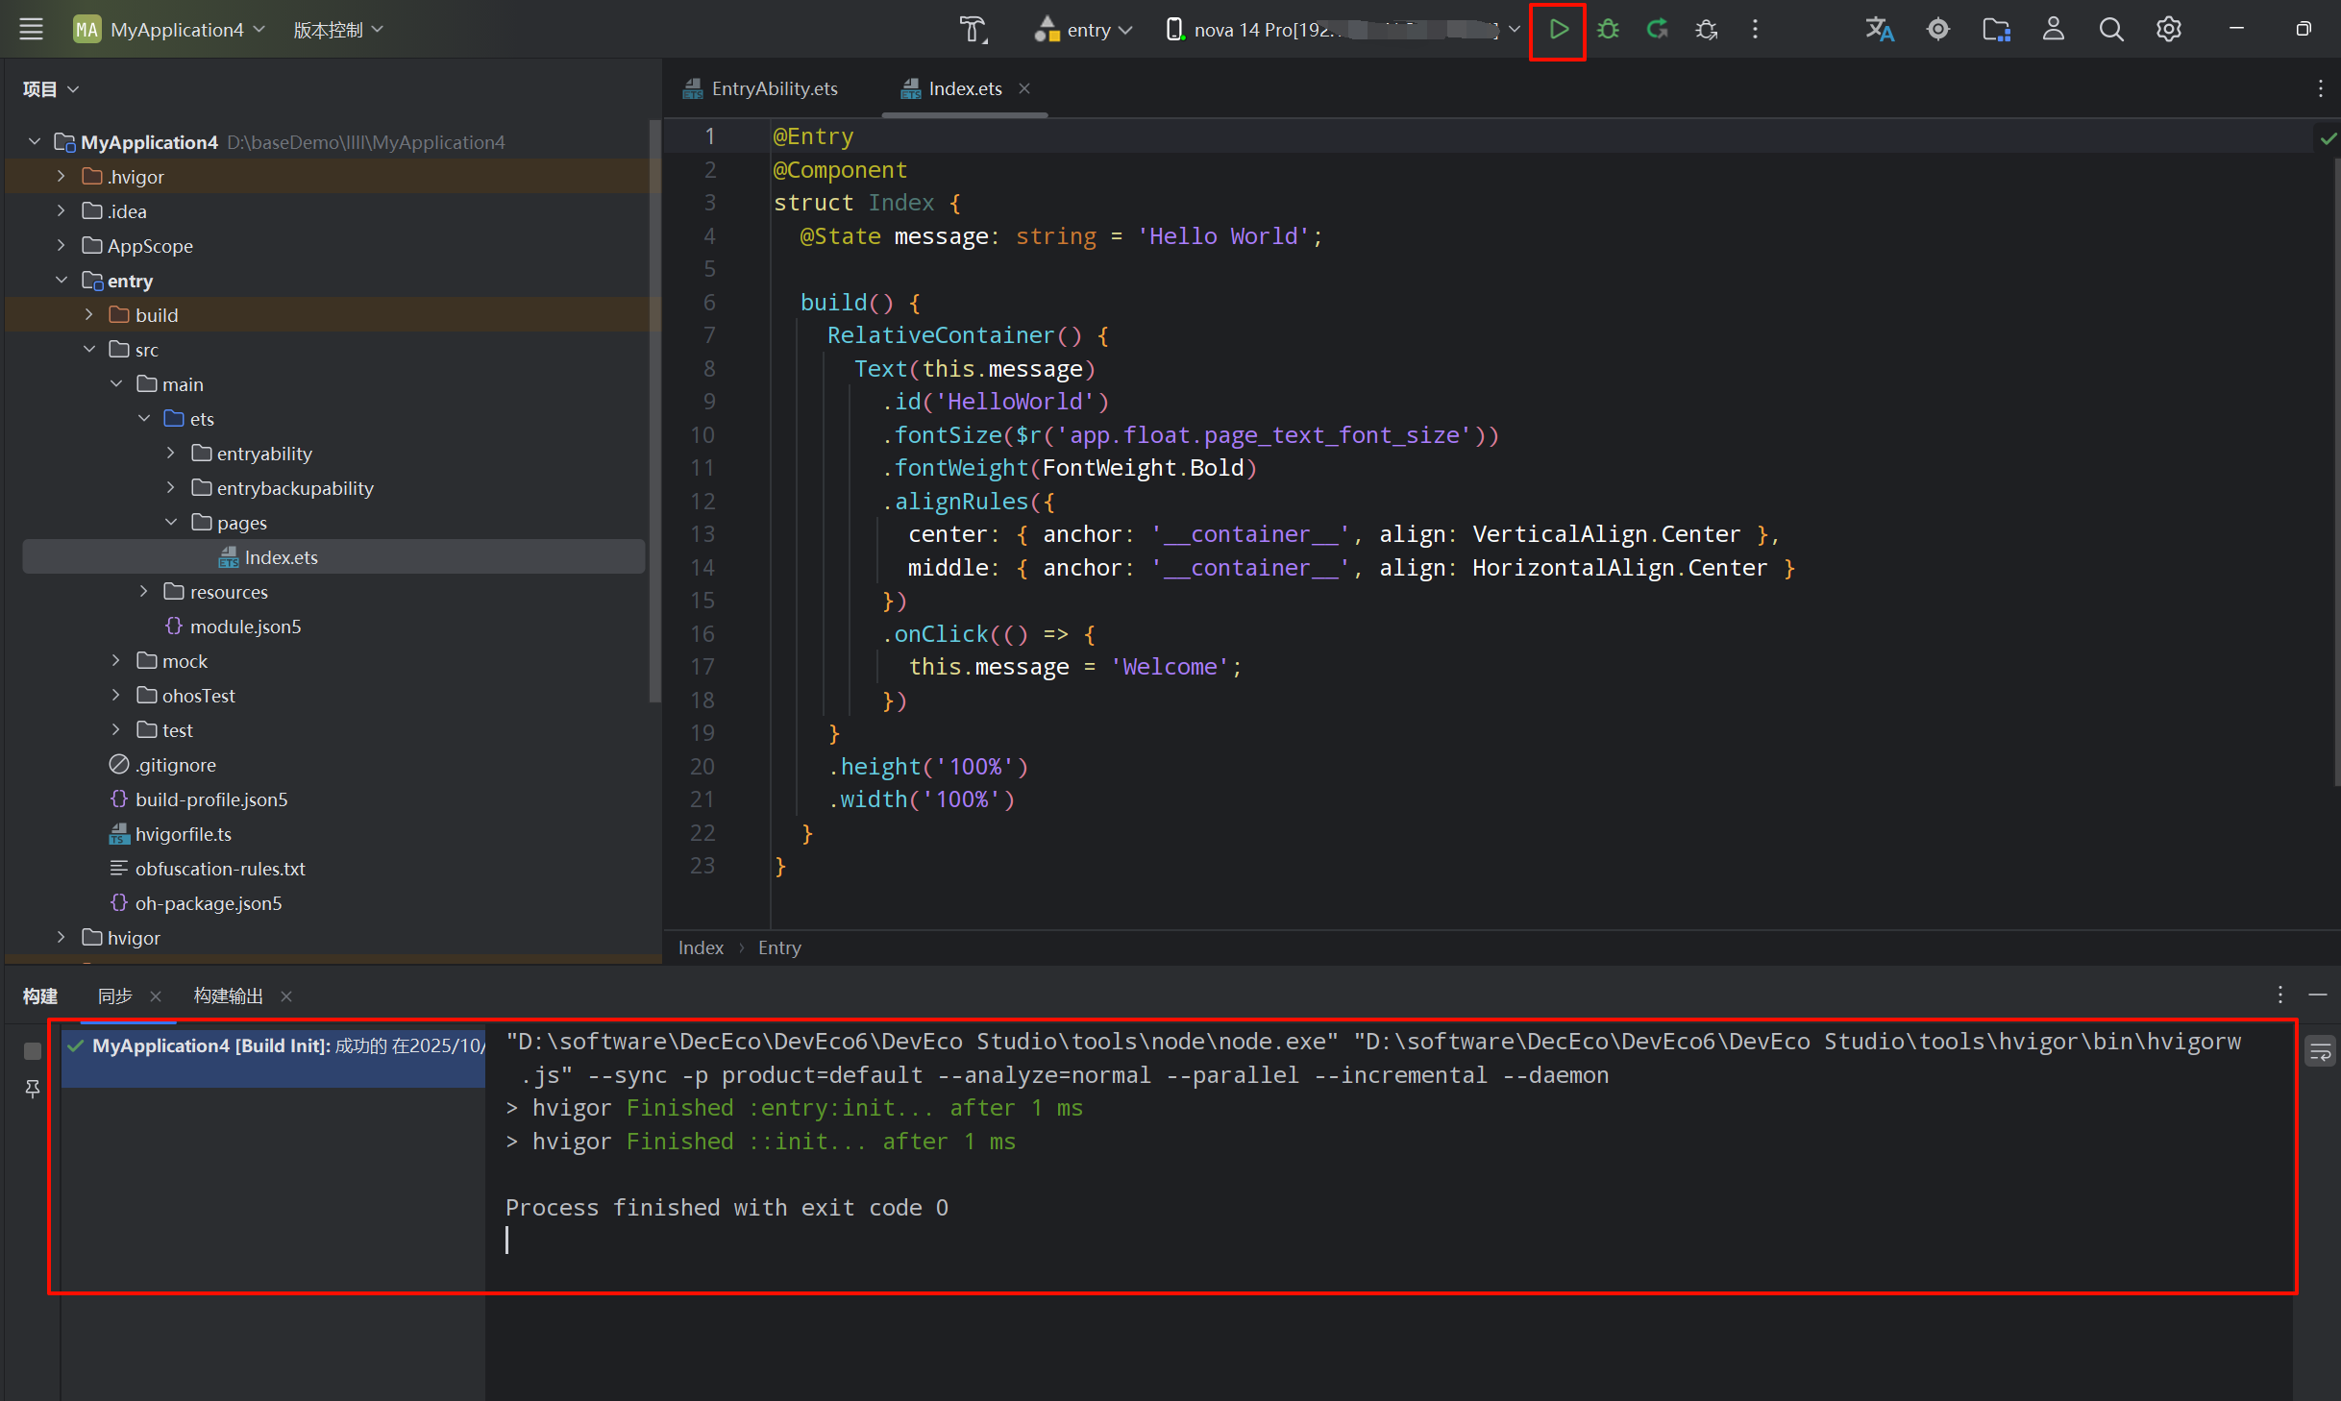2341x1401 pixels.
Task: Click the user account profile icon
Action: click(x=2053, y=30)
